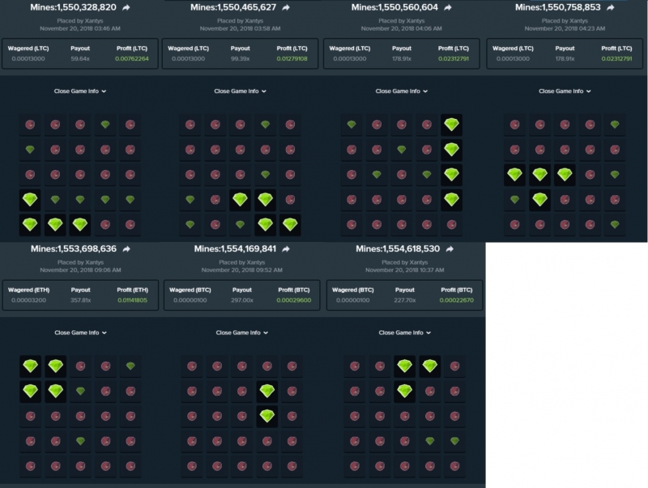Click wagered ETH amount 0.00003200
Viewport: 648px width, 488px height.
click(28, 300)
